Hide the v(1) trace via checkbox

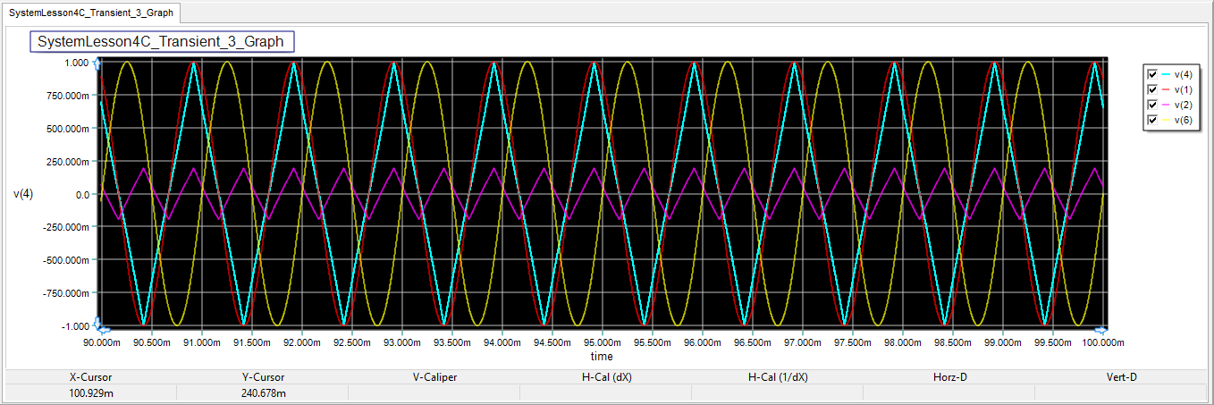[x=1152, y=89]
